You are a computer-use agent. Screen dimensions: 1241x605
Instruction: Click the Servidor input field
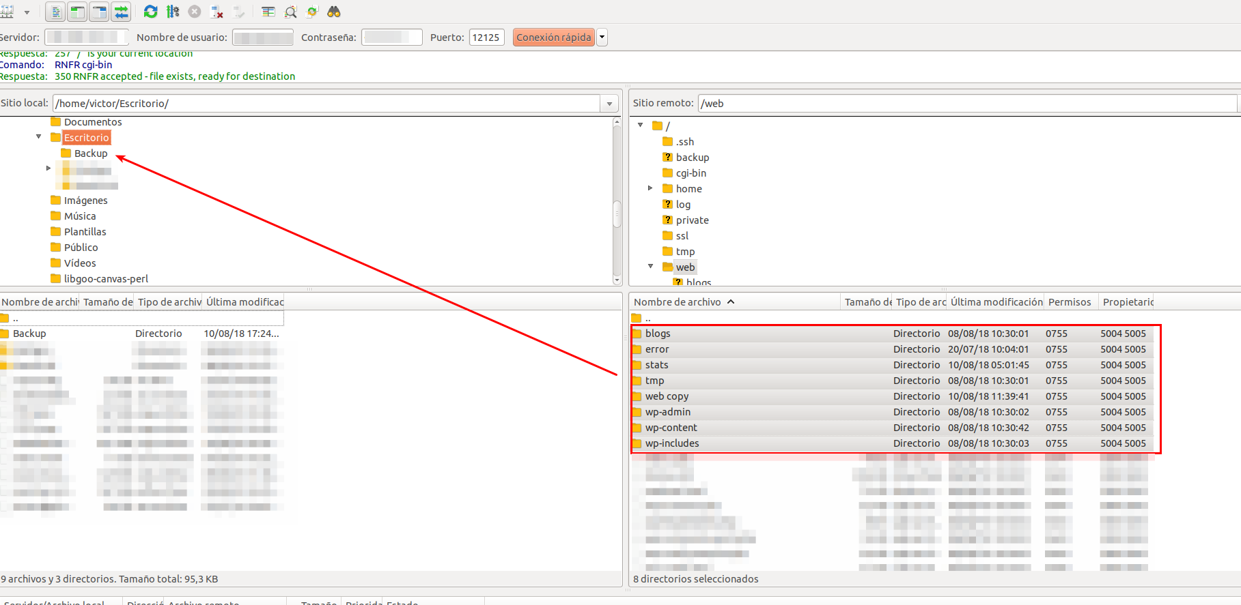(x=87, y=37)
